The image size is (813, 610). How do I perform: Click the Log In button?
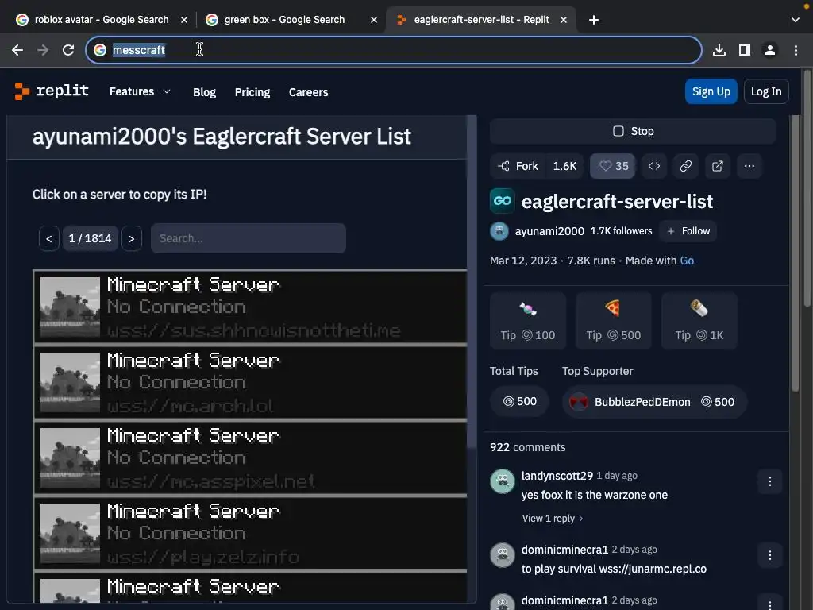[766, 91]
